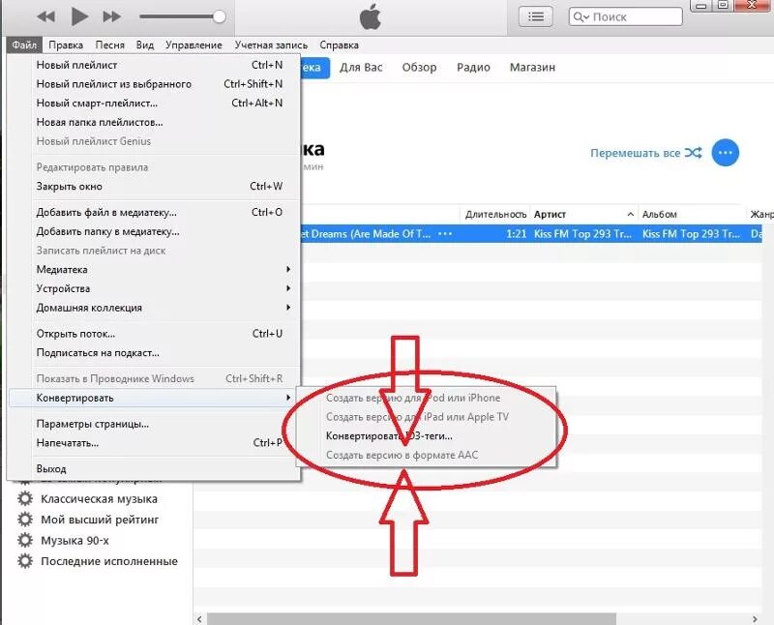
Task: Sort by the Длительность column header
Action: (495, 214)
